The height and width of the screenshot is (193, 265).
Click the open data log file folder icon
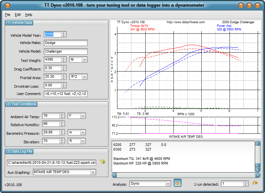tap(102, 162)
